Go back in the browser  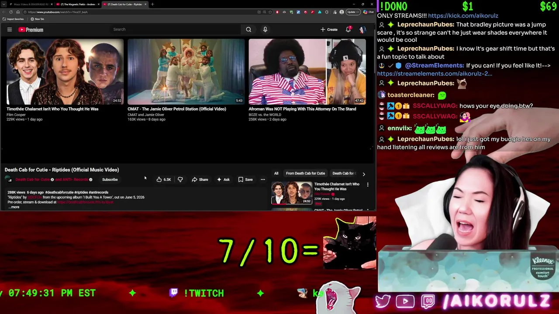click(4, 12)
